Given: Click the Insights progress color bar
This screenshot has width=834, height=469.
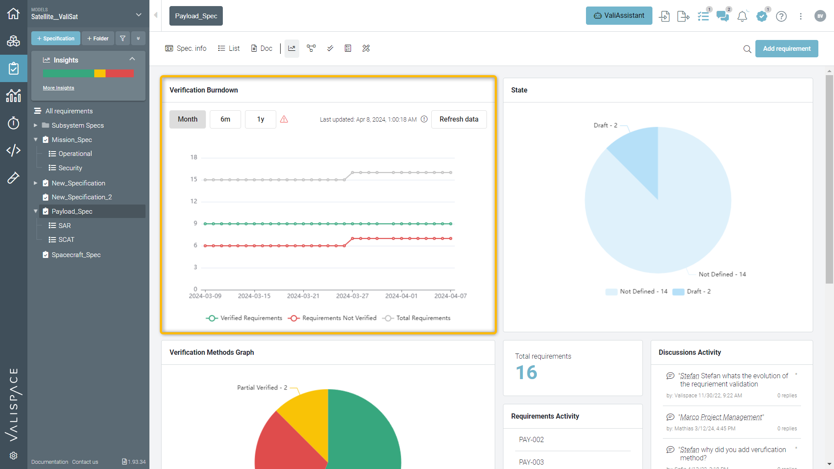Looking at the screenshot, I should (88, 73).
